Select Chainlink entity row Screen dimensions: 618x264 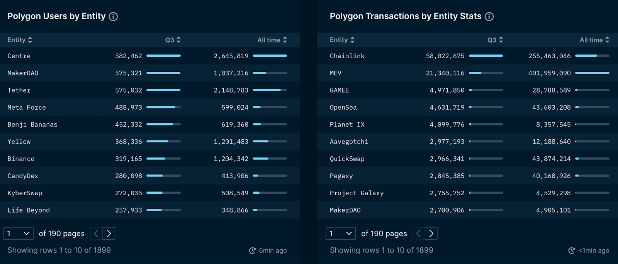(467, 56)
